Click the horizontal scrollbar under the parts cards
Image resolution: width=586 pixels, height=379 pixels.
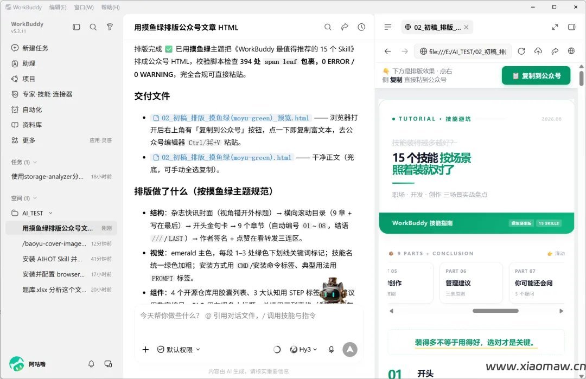click(495, 311)
